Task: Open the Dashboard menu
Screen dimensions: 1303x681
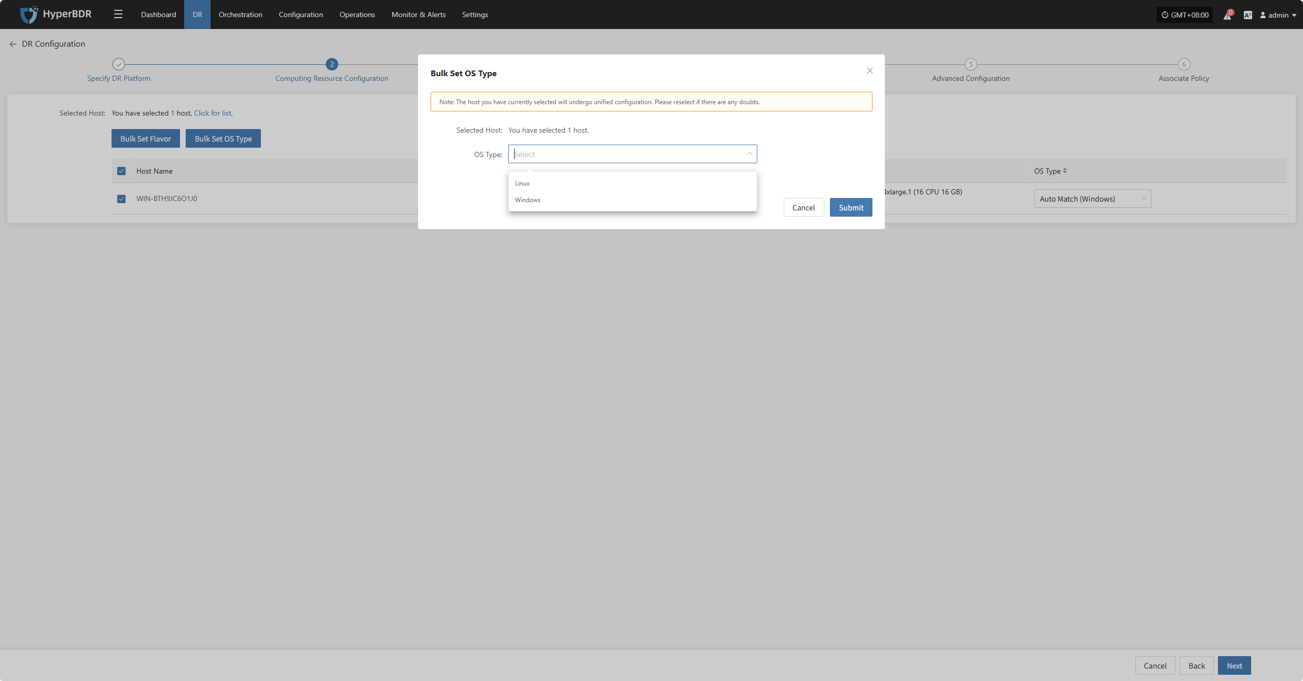Action: [158, 15]
